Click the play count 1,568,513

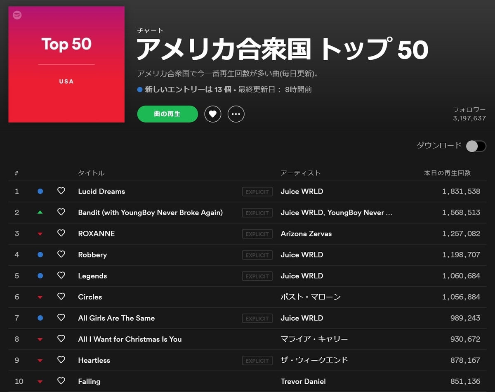click(x=461, y=213)
